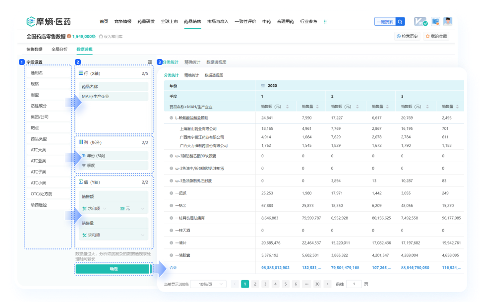Open 市场与准入 in the navigation menu
This screenshot has width=480, height=302.
(x=218, y=22)
